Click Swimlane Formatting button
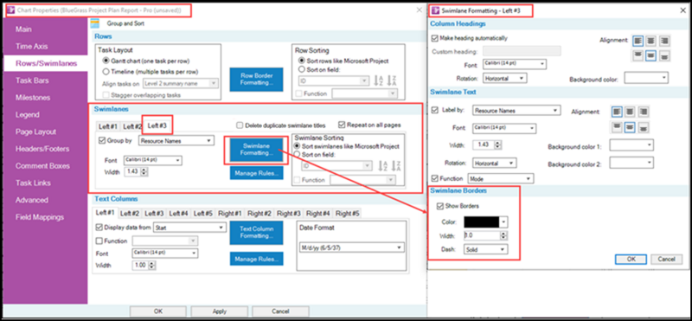692x321 pixels. pos(256,151)
